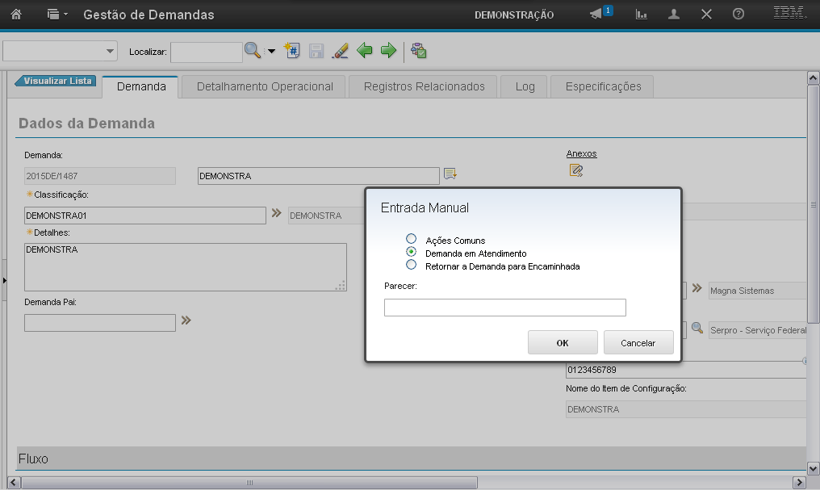Screen dimensions: 820x490
Task: Go to next record with right green arrow
Action: (388, 51)
